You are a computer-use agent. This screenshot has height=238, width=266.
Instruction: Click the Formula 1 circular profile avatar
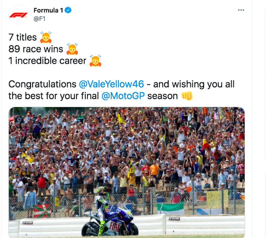[x=19, y=14]
